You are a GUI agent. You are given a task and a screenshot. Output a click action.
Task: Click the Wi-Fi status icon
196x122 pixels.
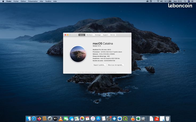(x=158, y=1)
